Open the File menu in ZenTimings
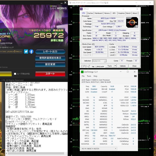Image resolution: width=156 pixels, height=156 pixels. (83, 76)
